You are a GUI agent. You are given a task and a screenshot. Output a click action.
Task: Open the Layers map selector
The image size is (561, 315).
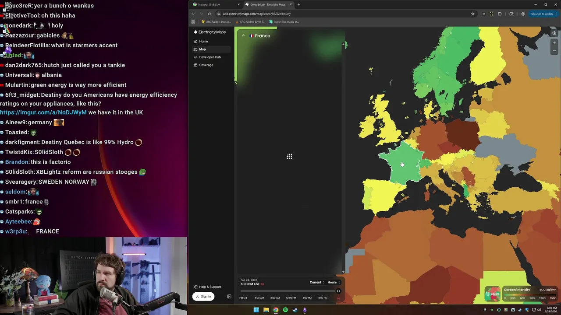(493, 294)
